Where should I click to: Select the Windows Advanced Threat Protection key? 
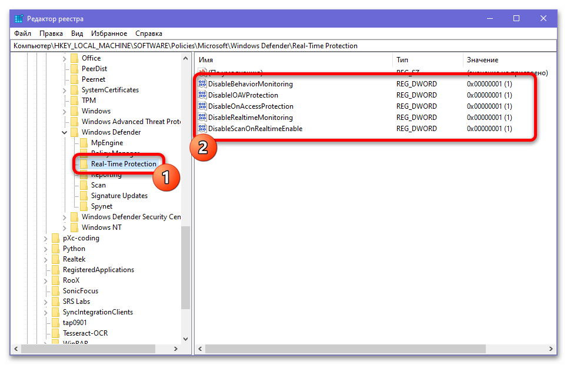coord(131,122)
